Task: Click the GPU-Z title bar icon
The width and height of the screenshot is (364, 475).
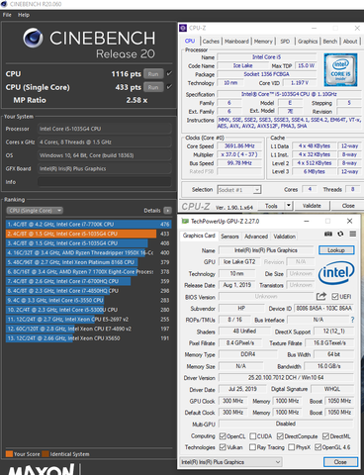Action: (x=185, y=221)
